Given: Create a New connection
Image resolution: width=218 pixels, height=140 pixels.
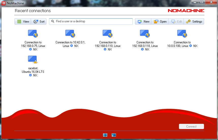Looking at the screenshot, I should pyautogui.click(x=143, y=21).
